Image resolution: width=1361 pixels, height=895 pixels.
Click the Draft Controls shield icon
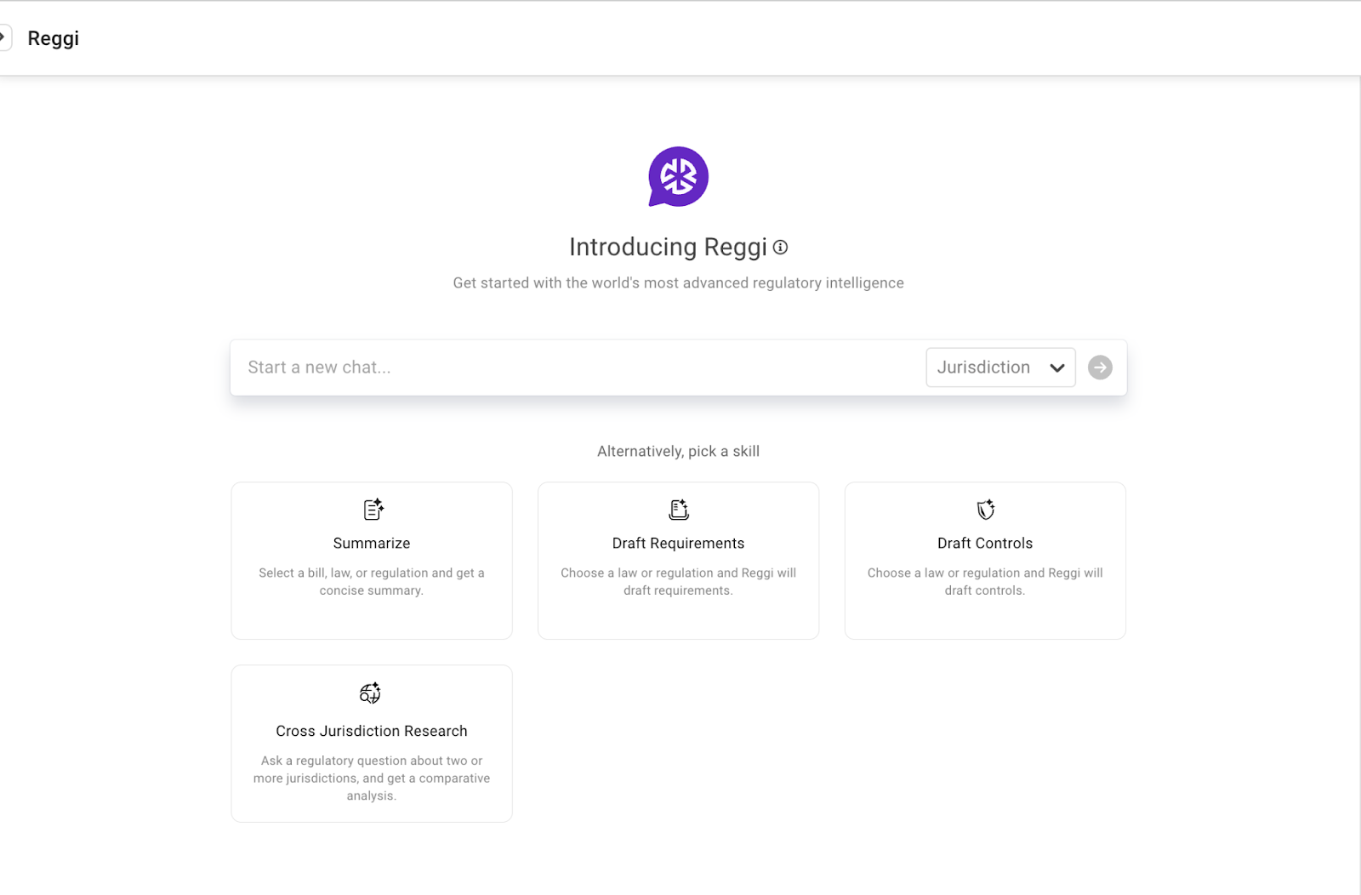(x=985, y=510)
